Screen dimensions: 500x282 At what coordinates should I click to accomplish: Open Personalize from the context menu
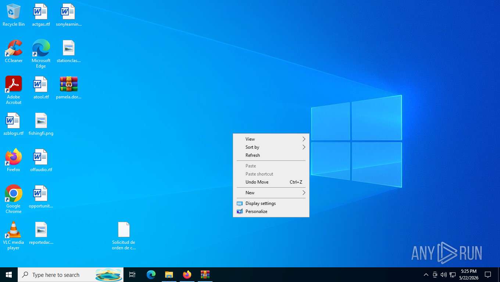[271, 211]
